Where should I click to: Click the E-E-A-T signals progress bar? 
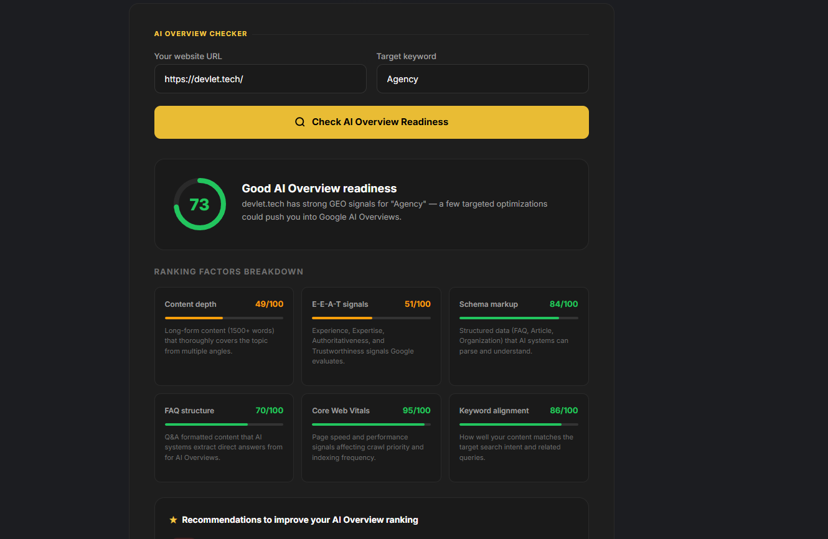(x=371, y=318)
